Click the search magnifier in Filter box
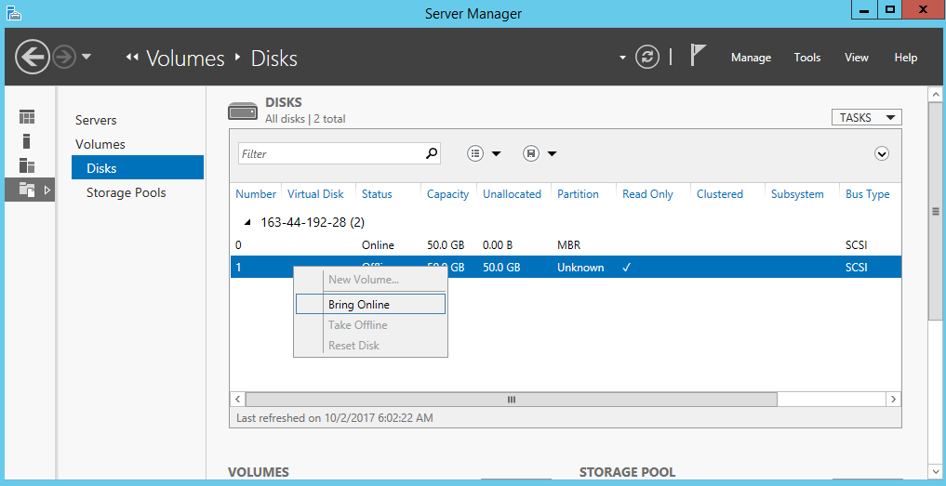 coord(431,153)
